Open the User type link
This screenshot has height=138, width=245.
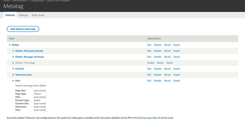[18, 81]
